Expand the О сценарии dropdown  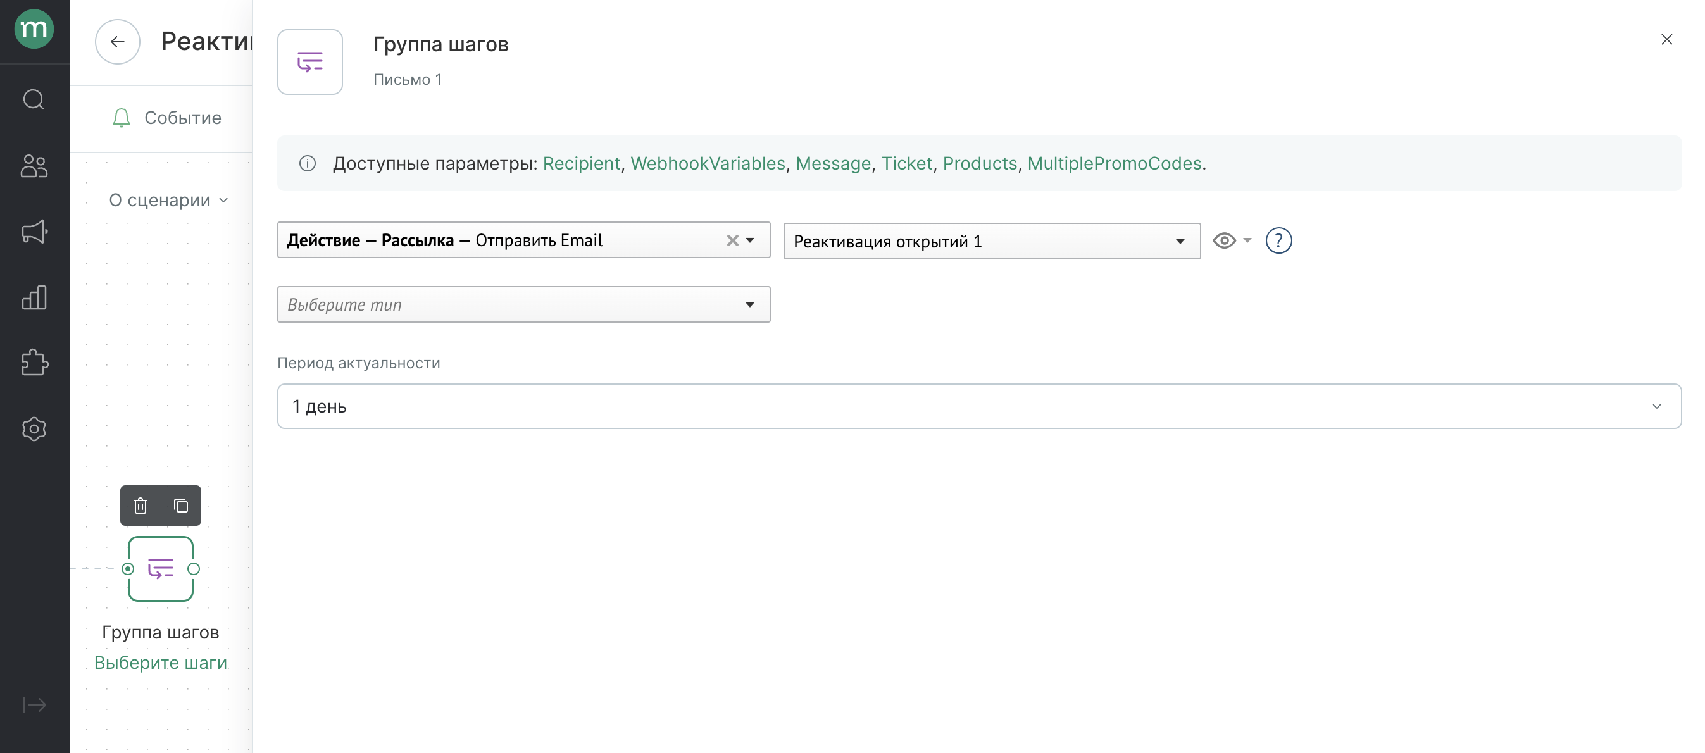tap(169, 200)
